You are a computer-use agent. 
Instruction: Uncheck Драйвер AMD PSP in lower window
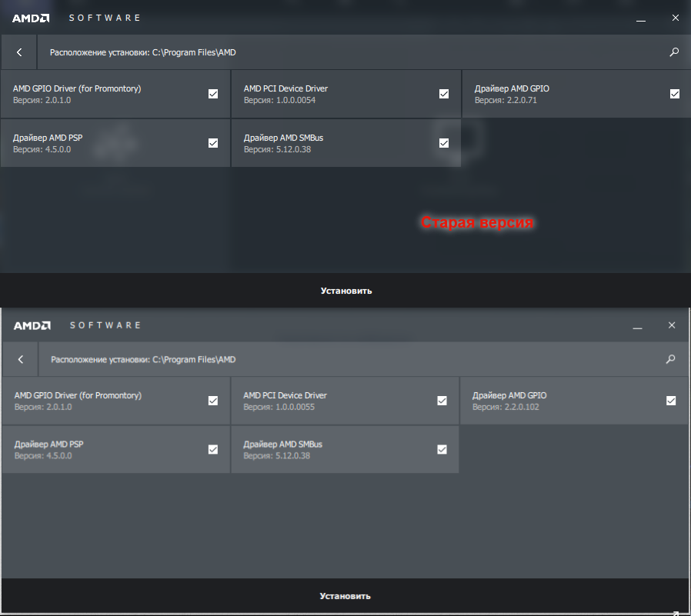(213, 450)
